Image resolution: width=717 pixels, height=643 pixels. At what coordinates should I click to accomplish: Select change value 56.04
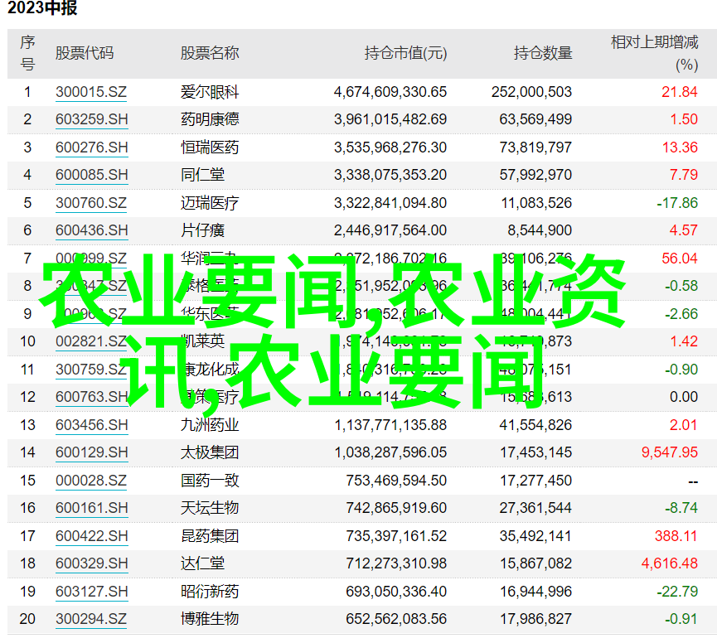pos(680,259)
